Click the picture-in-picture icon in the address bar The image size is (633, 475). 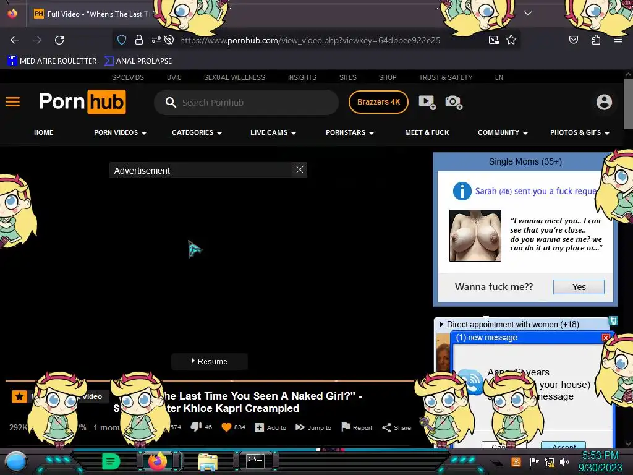(x=493, y=40)
